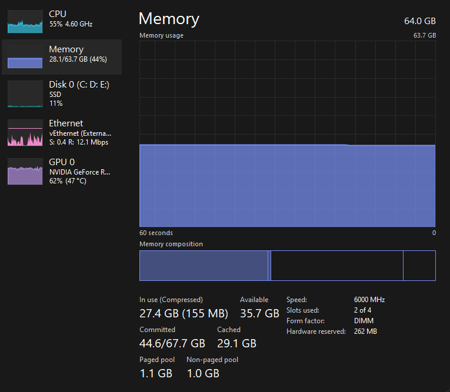The width and height of the screenshot is (450, 392).
Task: Click the '27.4 GB (155 MB)' value
Action: (x=184, y=313)
